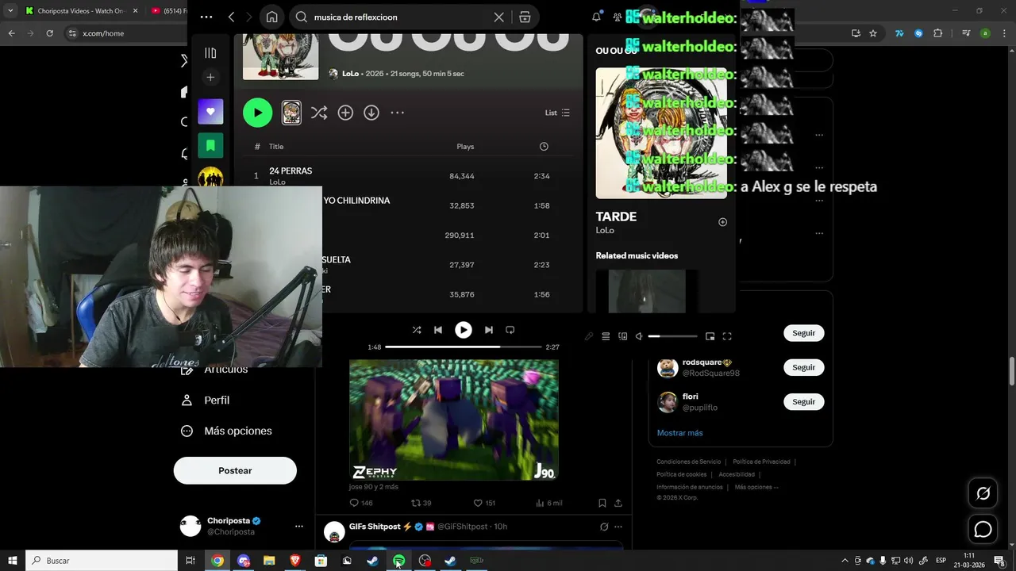
Task: Adjust Spotify volume slider
Action: [x=672, y=336]
